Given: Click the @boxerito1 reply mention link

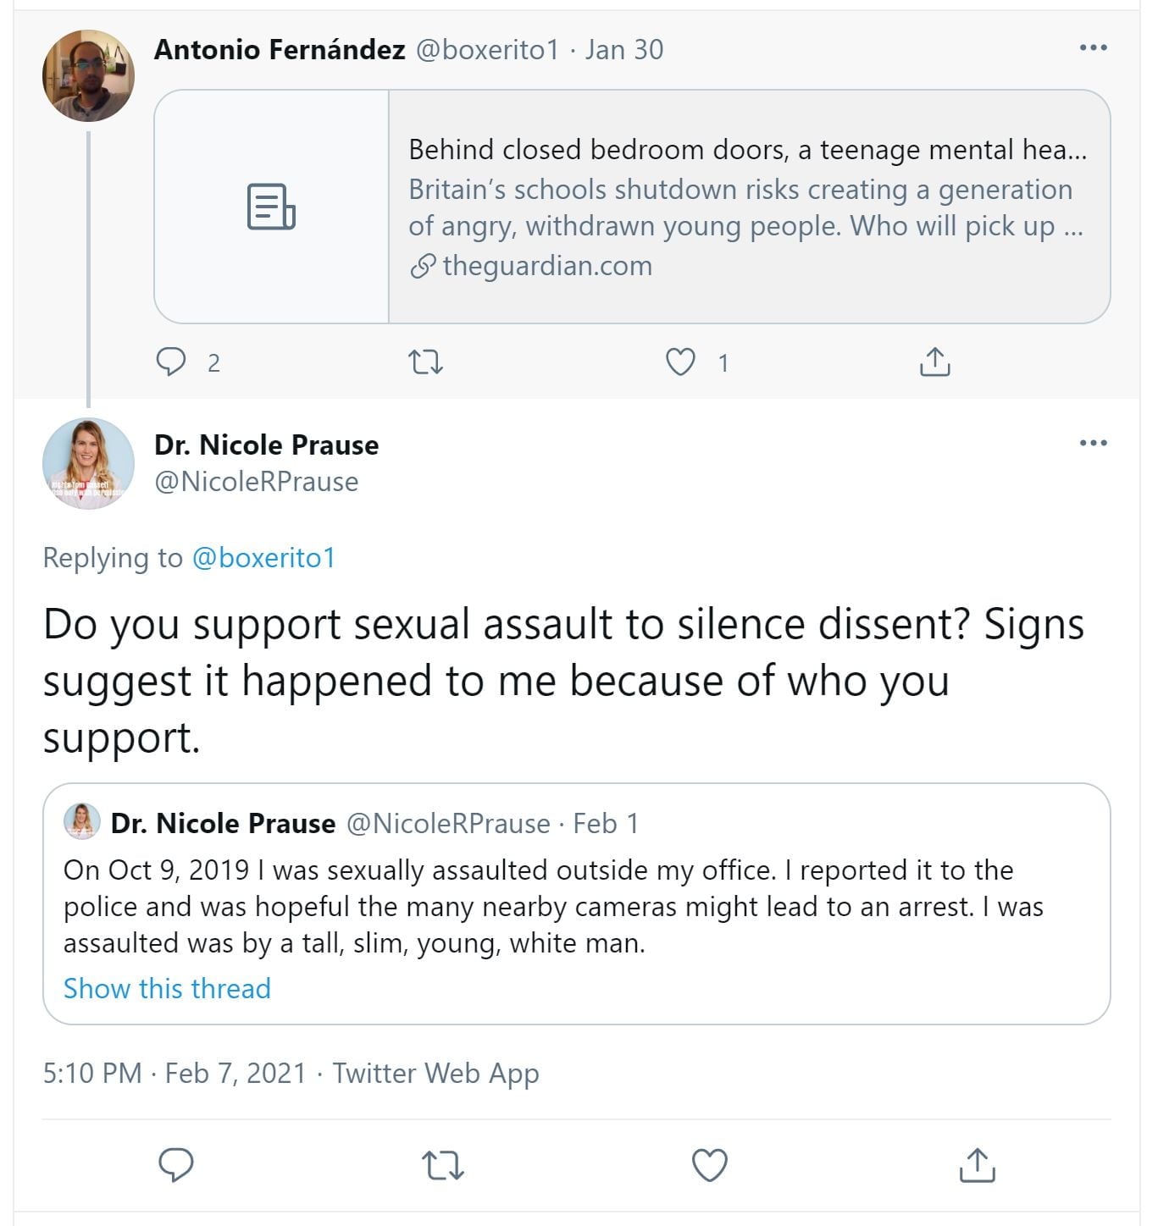Looking at the screenshot, I should pyautogui.click(x=263, y=558).
